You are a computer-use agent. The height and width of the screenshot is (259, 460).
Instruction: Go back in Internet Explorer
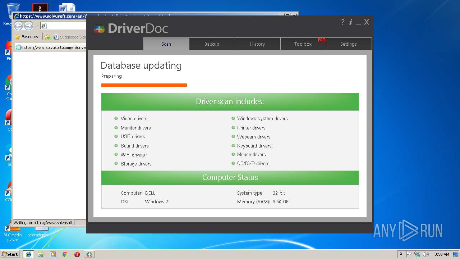[18, 26]
